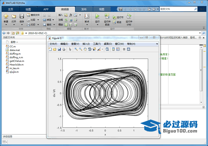Click the search documentation input field
The height and width of the screenshot is (146, 208).
[177, 9]
